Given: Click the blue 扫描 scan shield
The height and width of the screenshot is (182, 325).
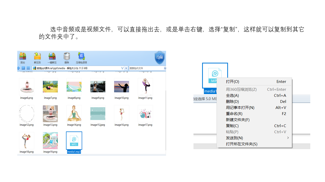Looking at the screenshot, I should 160,57.
